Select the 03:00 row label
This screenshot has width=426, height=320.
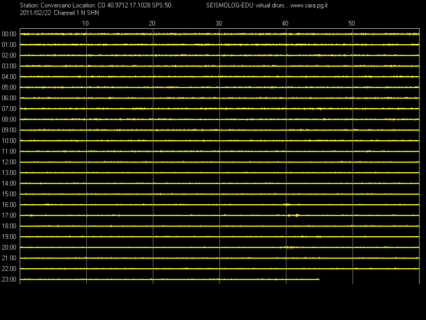click(9, 66)
